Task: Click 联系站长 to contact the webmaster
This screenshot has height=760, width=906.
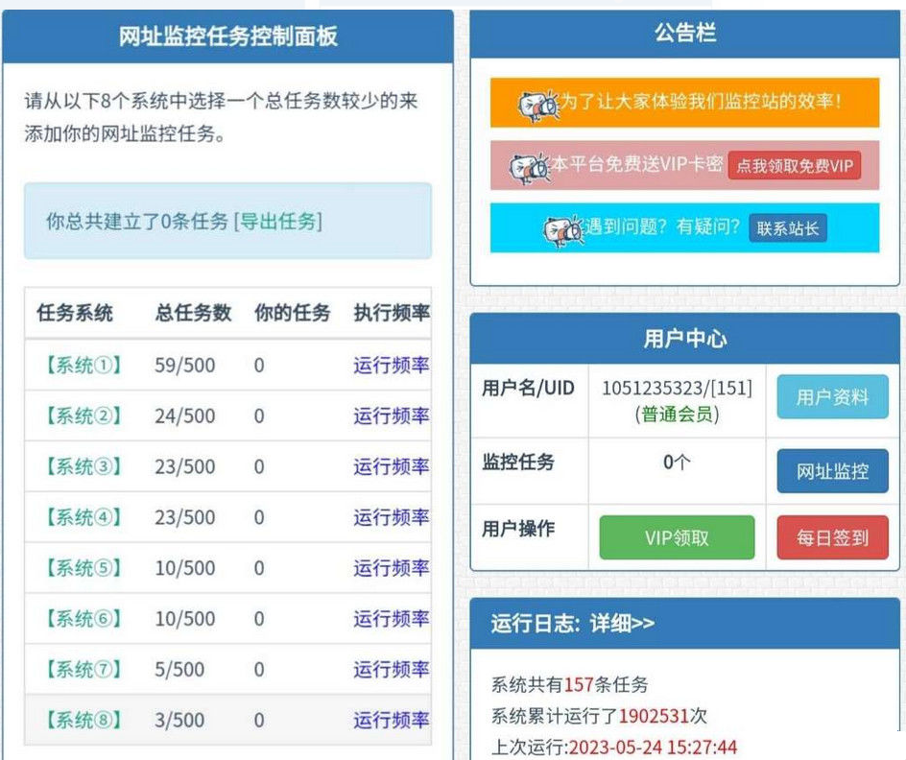Action: point(789,229)
